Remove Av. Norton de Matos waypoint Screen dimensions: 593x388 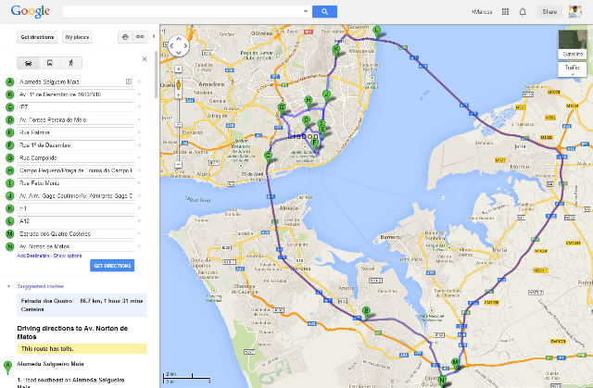(139, 246)
